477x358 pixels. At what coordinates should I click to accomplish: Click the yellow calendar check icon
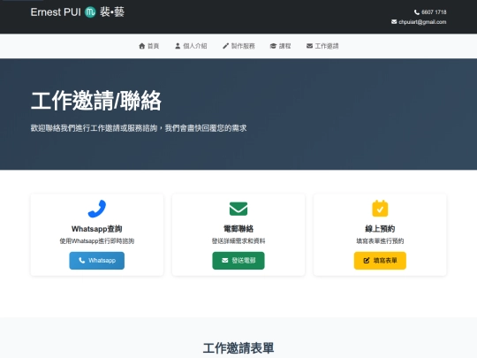coord(380,209)
